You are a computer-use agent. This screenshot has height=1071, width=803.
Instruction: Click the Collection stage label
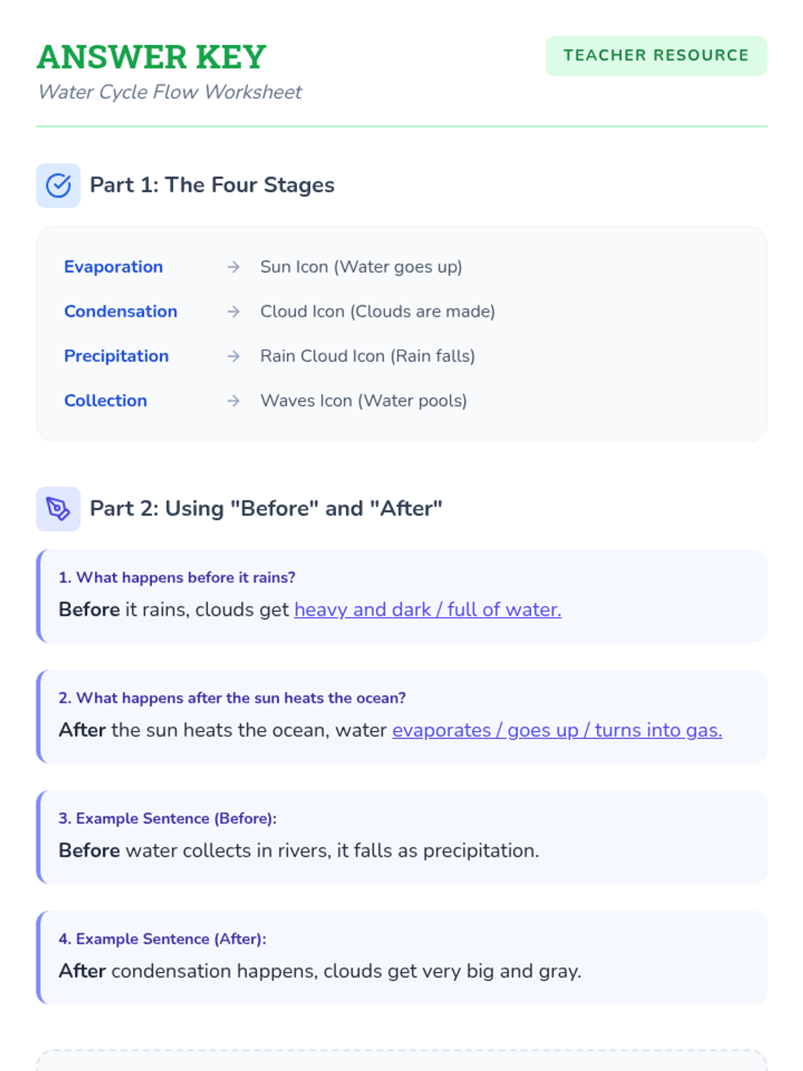point(105,401)
